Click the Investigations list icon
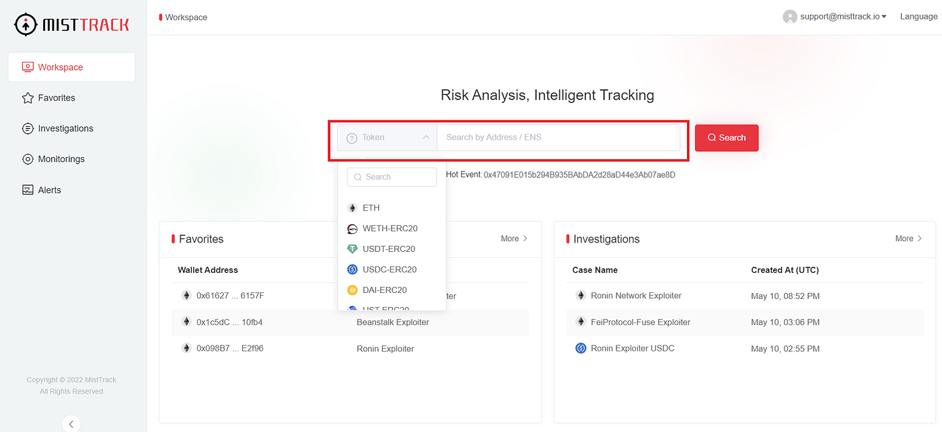The height and width of the screenshot is (432, 942). [28, 128]
